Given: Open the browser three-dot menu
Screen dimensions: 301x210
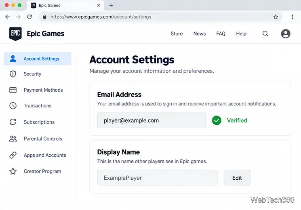Looking at the screenshot, I should [293, 17].
